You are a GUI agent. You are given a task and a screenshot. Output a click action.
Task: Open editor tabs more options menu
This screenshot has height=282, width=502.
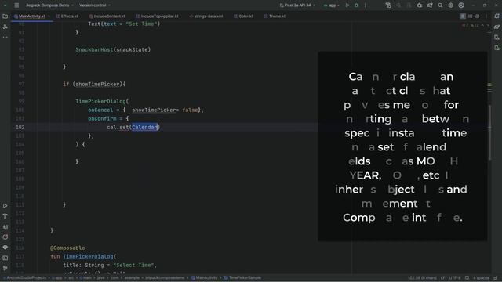point(486,16)
